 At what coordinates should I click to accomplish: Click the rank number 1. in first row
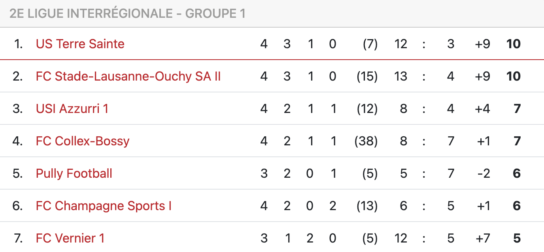point(18,44)
